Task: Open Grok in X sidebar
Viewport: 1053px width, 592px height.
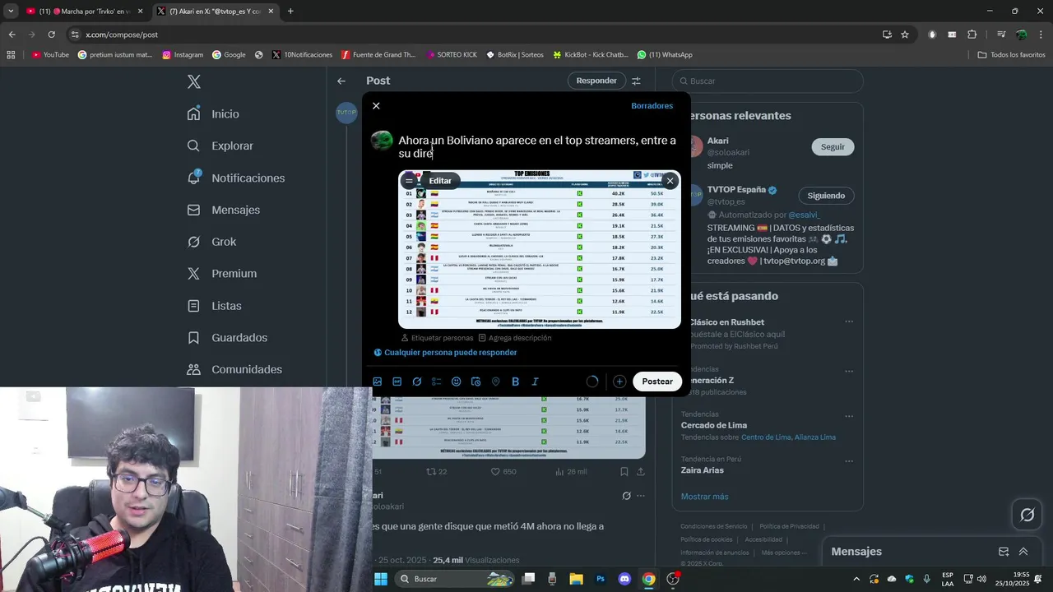Action: pos(211,242)
